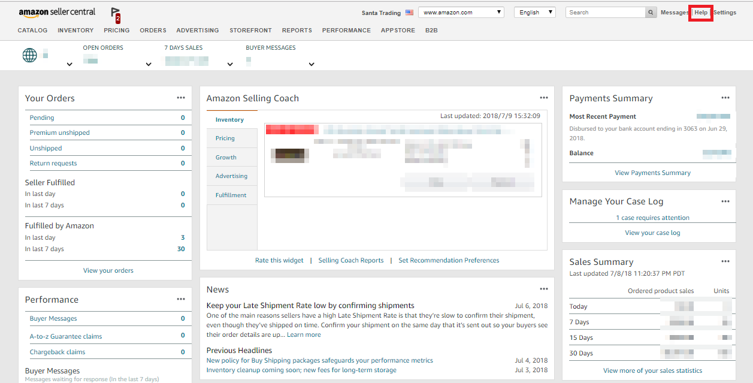Open Your Orders widget options menu
Image resolution: width=753 pixels, height=383 pixels.
point(181,98)
